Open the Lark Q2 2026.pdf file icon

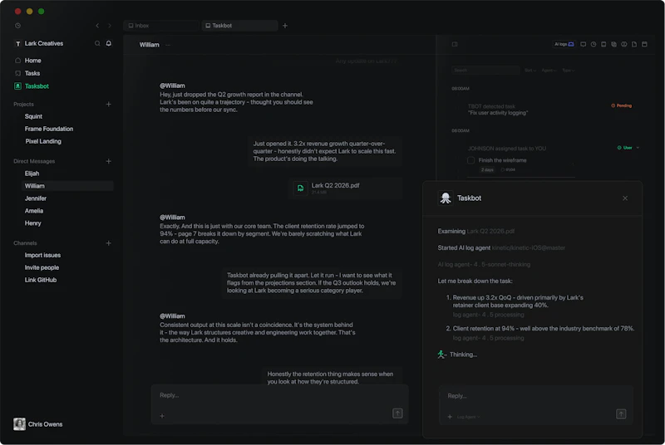(x=300, y=188)
